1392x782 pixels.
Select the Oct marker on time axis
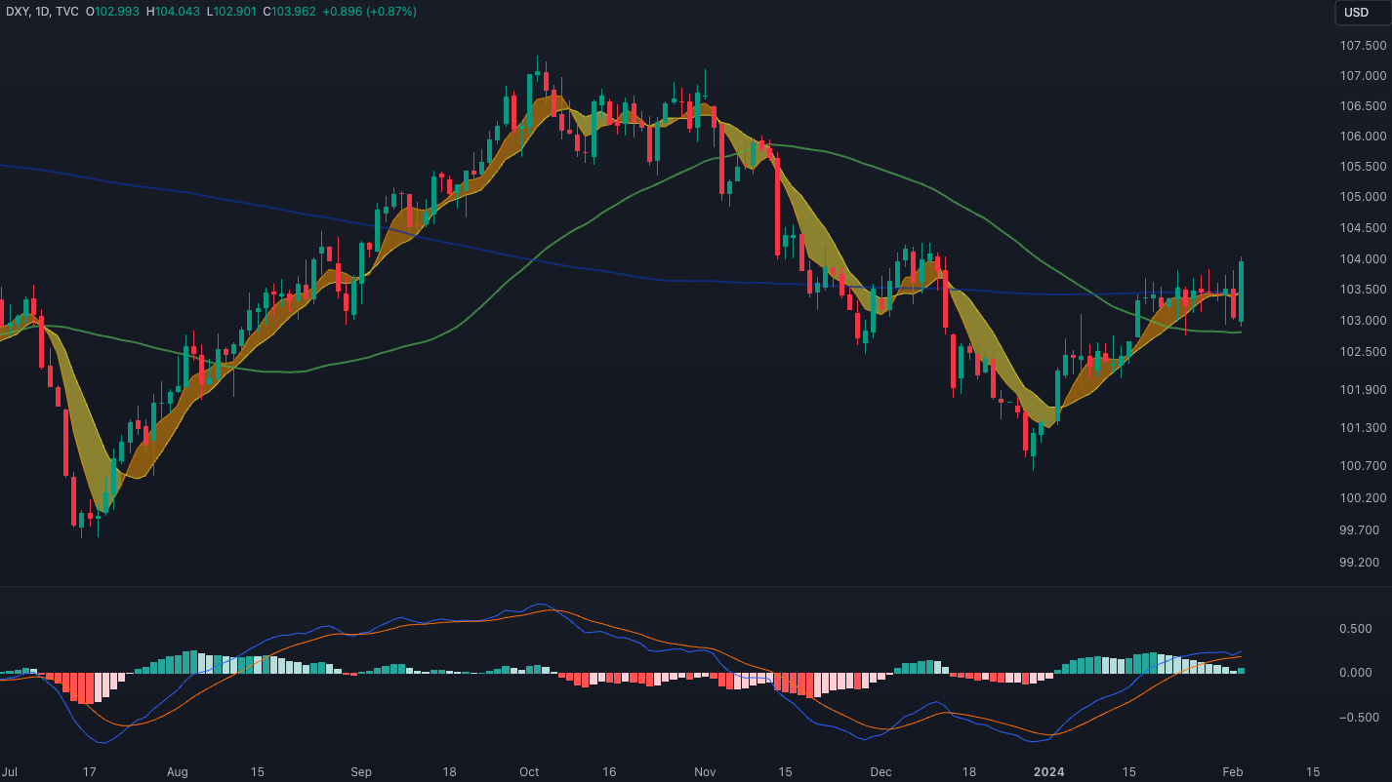tap(529, 771)
